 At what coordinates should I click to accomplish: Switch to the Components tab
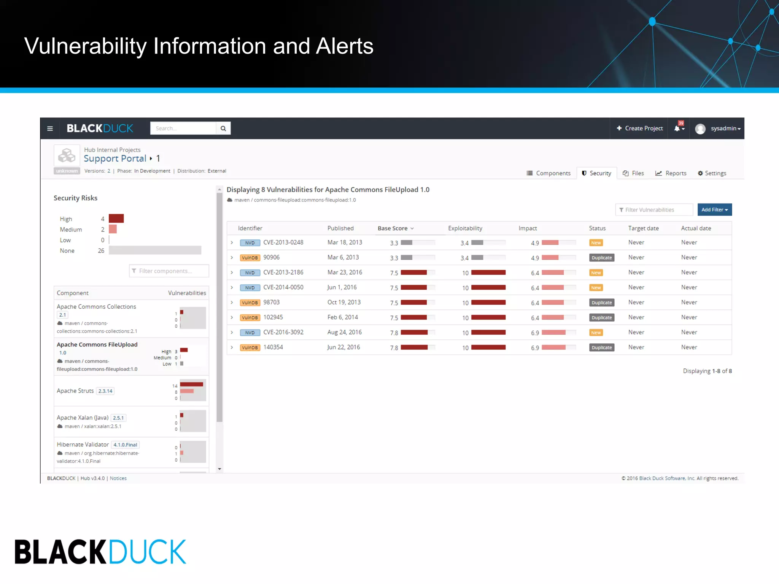point(548,173)
